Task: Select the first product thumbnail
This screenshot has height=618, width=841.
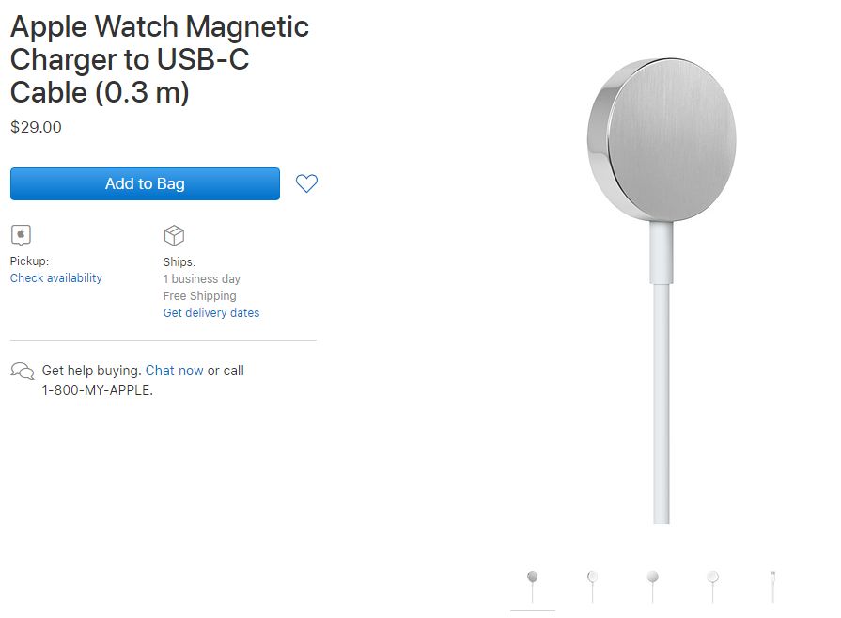Action: pyautogui.click(x=533, y=585)
